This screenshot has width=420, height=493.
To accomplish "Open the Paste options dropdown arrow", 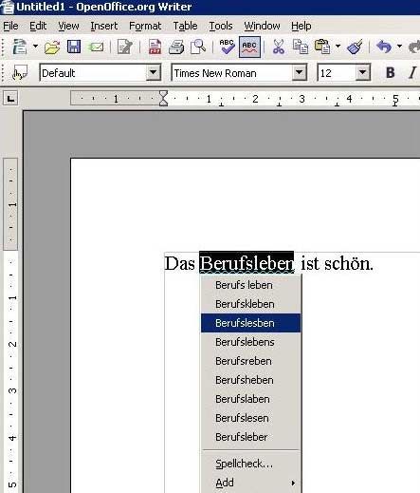I will 338,47.
